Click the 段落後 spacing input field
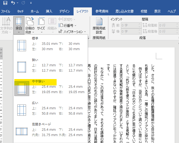This screenshot has width=179, height=143. click(167, 31)
